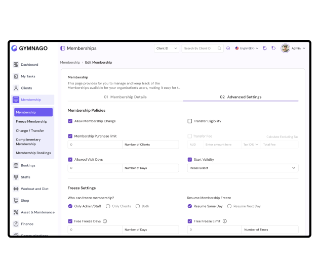The image size is (319, 278).
Task: Expand the Admin account menu
Action: (304, 49)
